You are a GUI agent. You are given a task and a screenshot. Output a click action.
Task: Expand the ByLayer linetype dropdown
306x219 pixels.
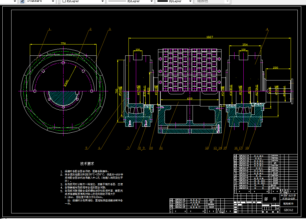click(152, 1)
